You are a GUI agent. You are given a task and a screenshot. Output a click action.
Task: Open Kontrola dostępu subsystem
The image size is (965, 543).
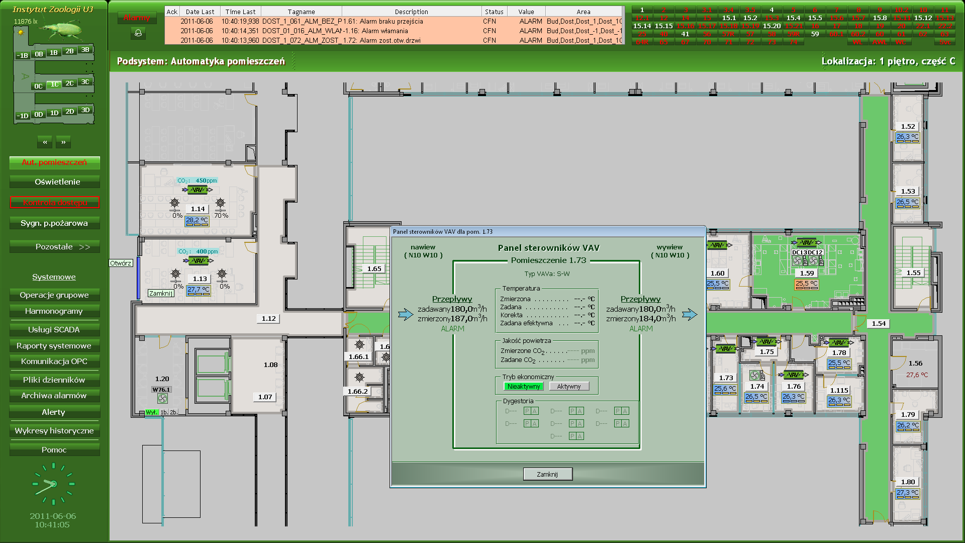click(55, 203)
